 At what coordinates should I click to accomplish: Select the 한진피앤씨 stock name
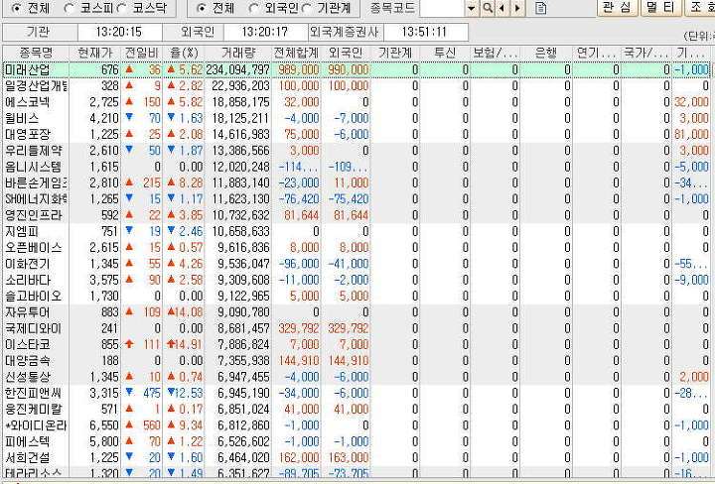pos(33,393)
